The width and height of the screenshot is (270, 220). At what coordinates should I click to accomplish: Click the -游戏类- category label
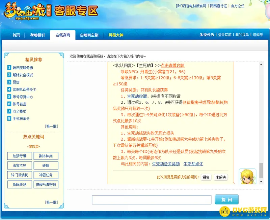[x=34, y=147]
